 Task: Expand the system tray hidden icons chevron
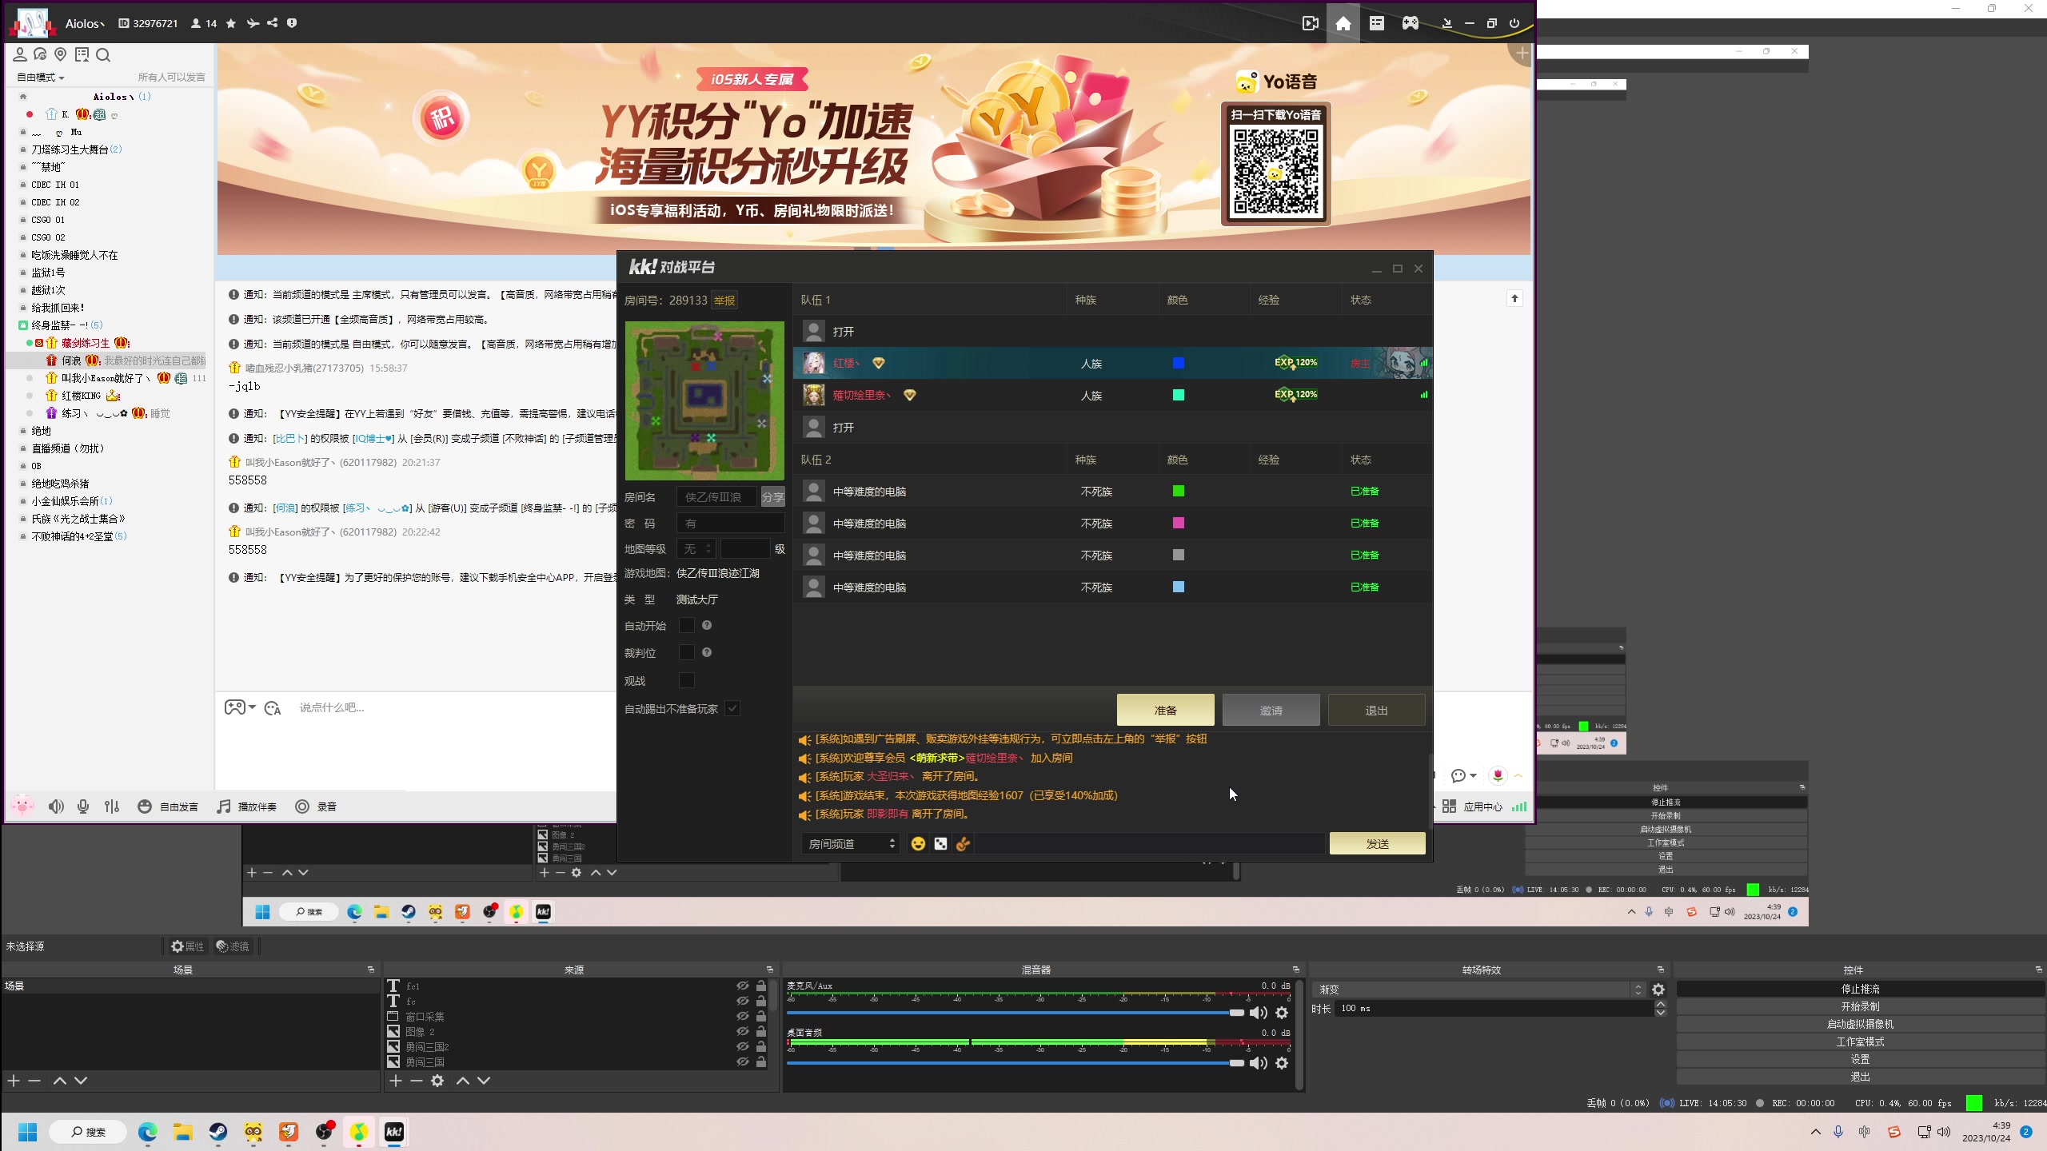click(x=1816, y=1132)
